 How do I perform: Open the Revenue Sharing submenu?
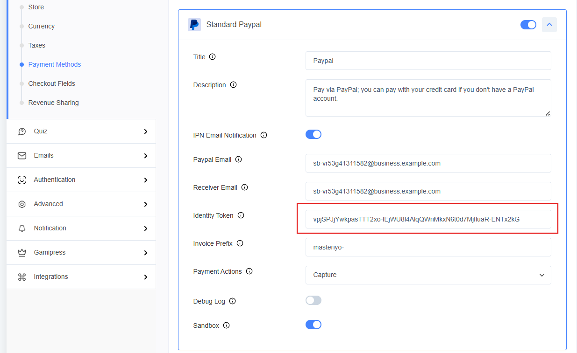point(54,103)
